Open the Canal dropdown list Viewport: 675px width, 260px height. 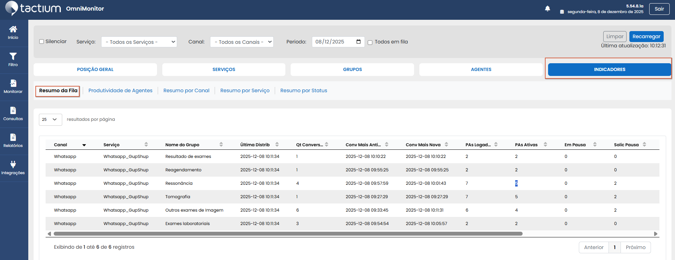[242, 42]
